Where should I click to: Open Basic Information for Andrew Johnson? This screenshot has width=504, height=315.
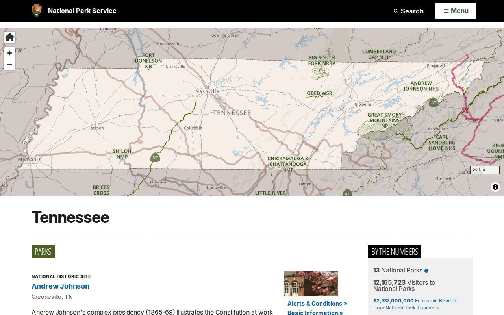click(315, 313)
